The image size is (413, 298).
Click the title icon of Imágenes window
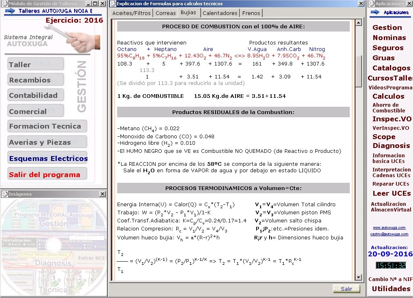point(4,194)
